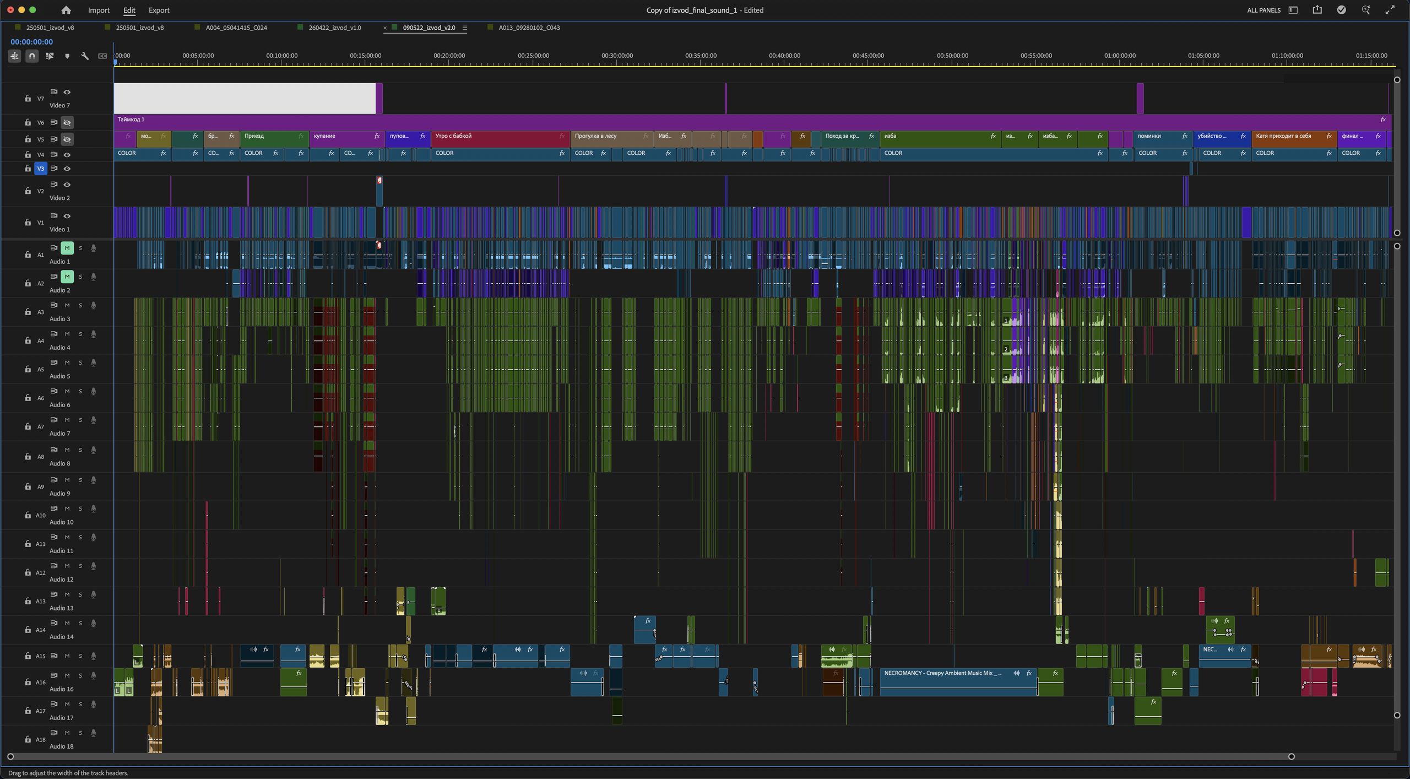This screenshot has height=779, width=1410.
Task: Toggle visibility eye for Video 7 track
Action: pos(67,92)
